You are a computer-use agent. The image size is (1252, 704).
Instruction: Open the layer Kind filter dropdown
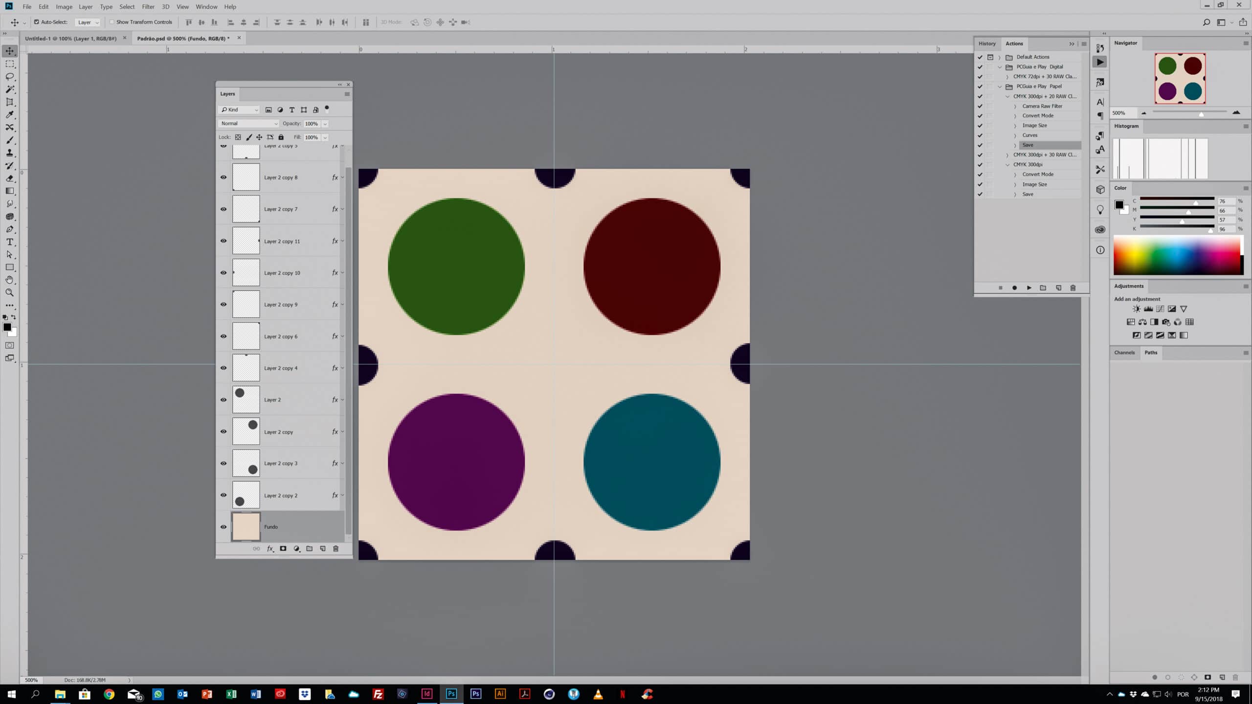[x=239, y=110]
